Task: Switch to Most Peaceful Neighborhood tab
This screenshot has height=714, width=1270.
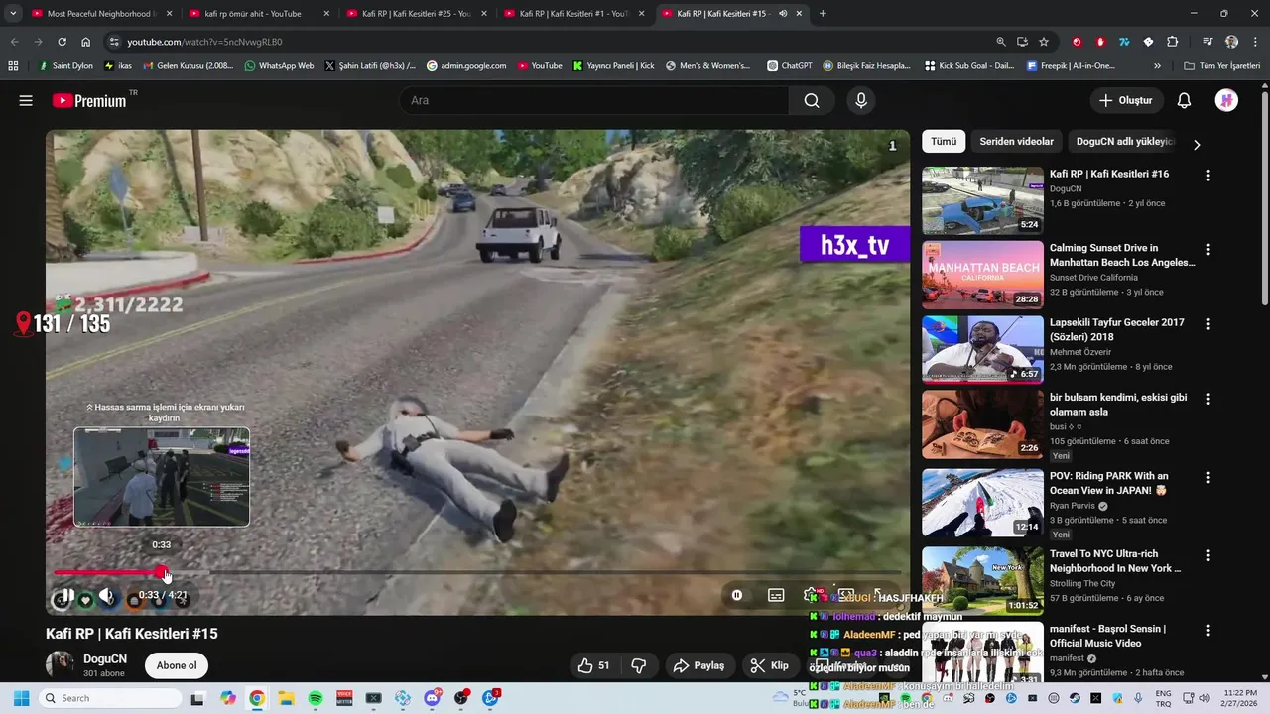Action: tap(101, 14)
